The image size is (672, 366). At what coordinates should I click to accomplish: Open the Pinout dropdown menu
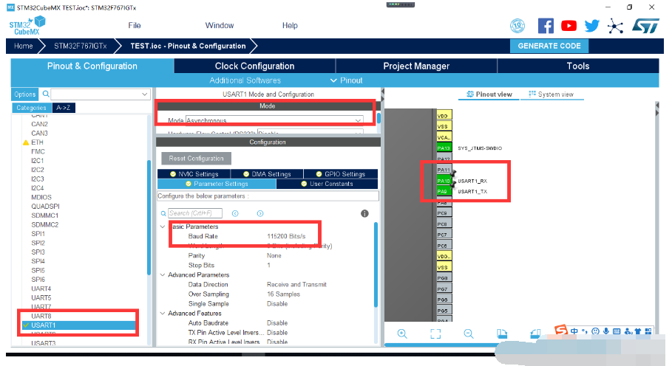click(346, 80)
